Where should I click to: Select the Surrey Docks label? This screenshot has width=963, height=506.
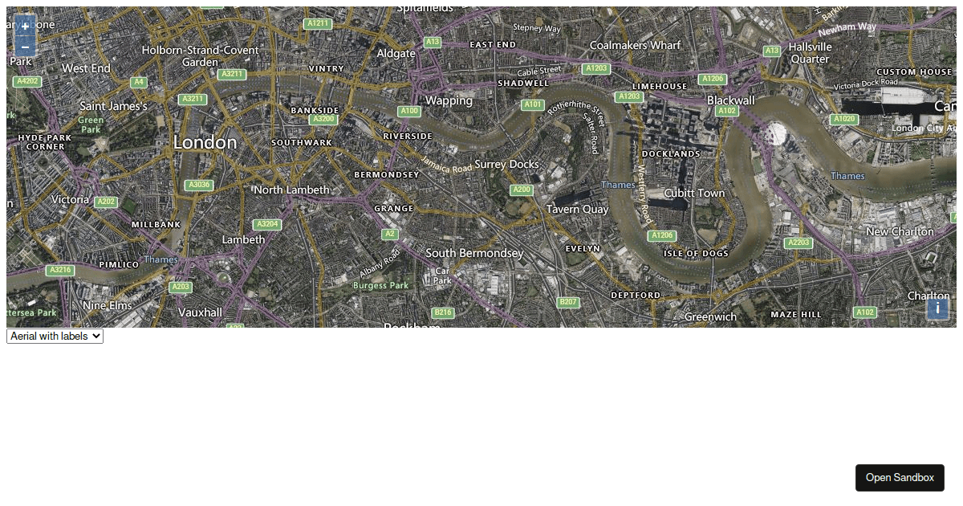pyautogui.click(x=507, y=164)
